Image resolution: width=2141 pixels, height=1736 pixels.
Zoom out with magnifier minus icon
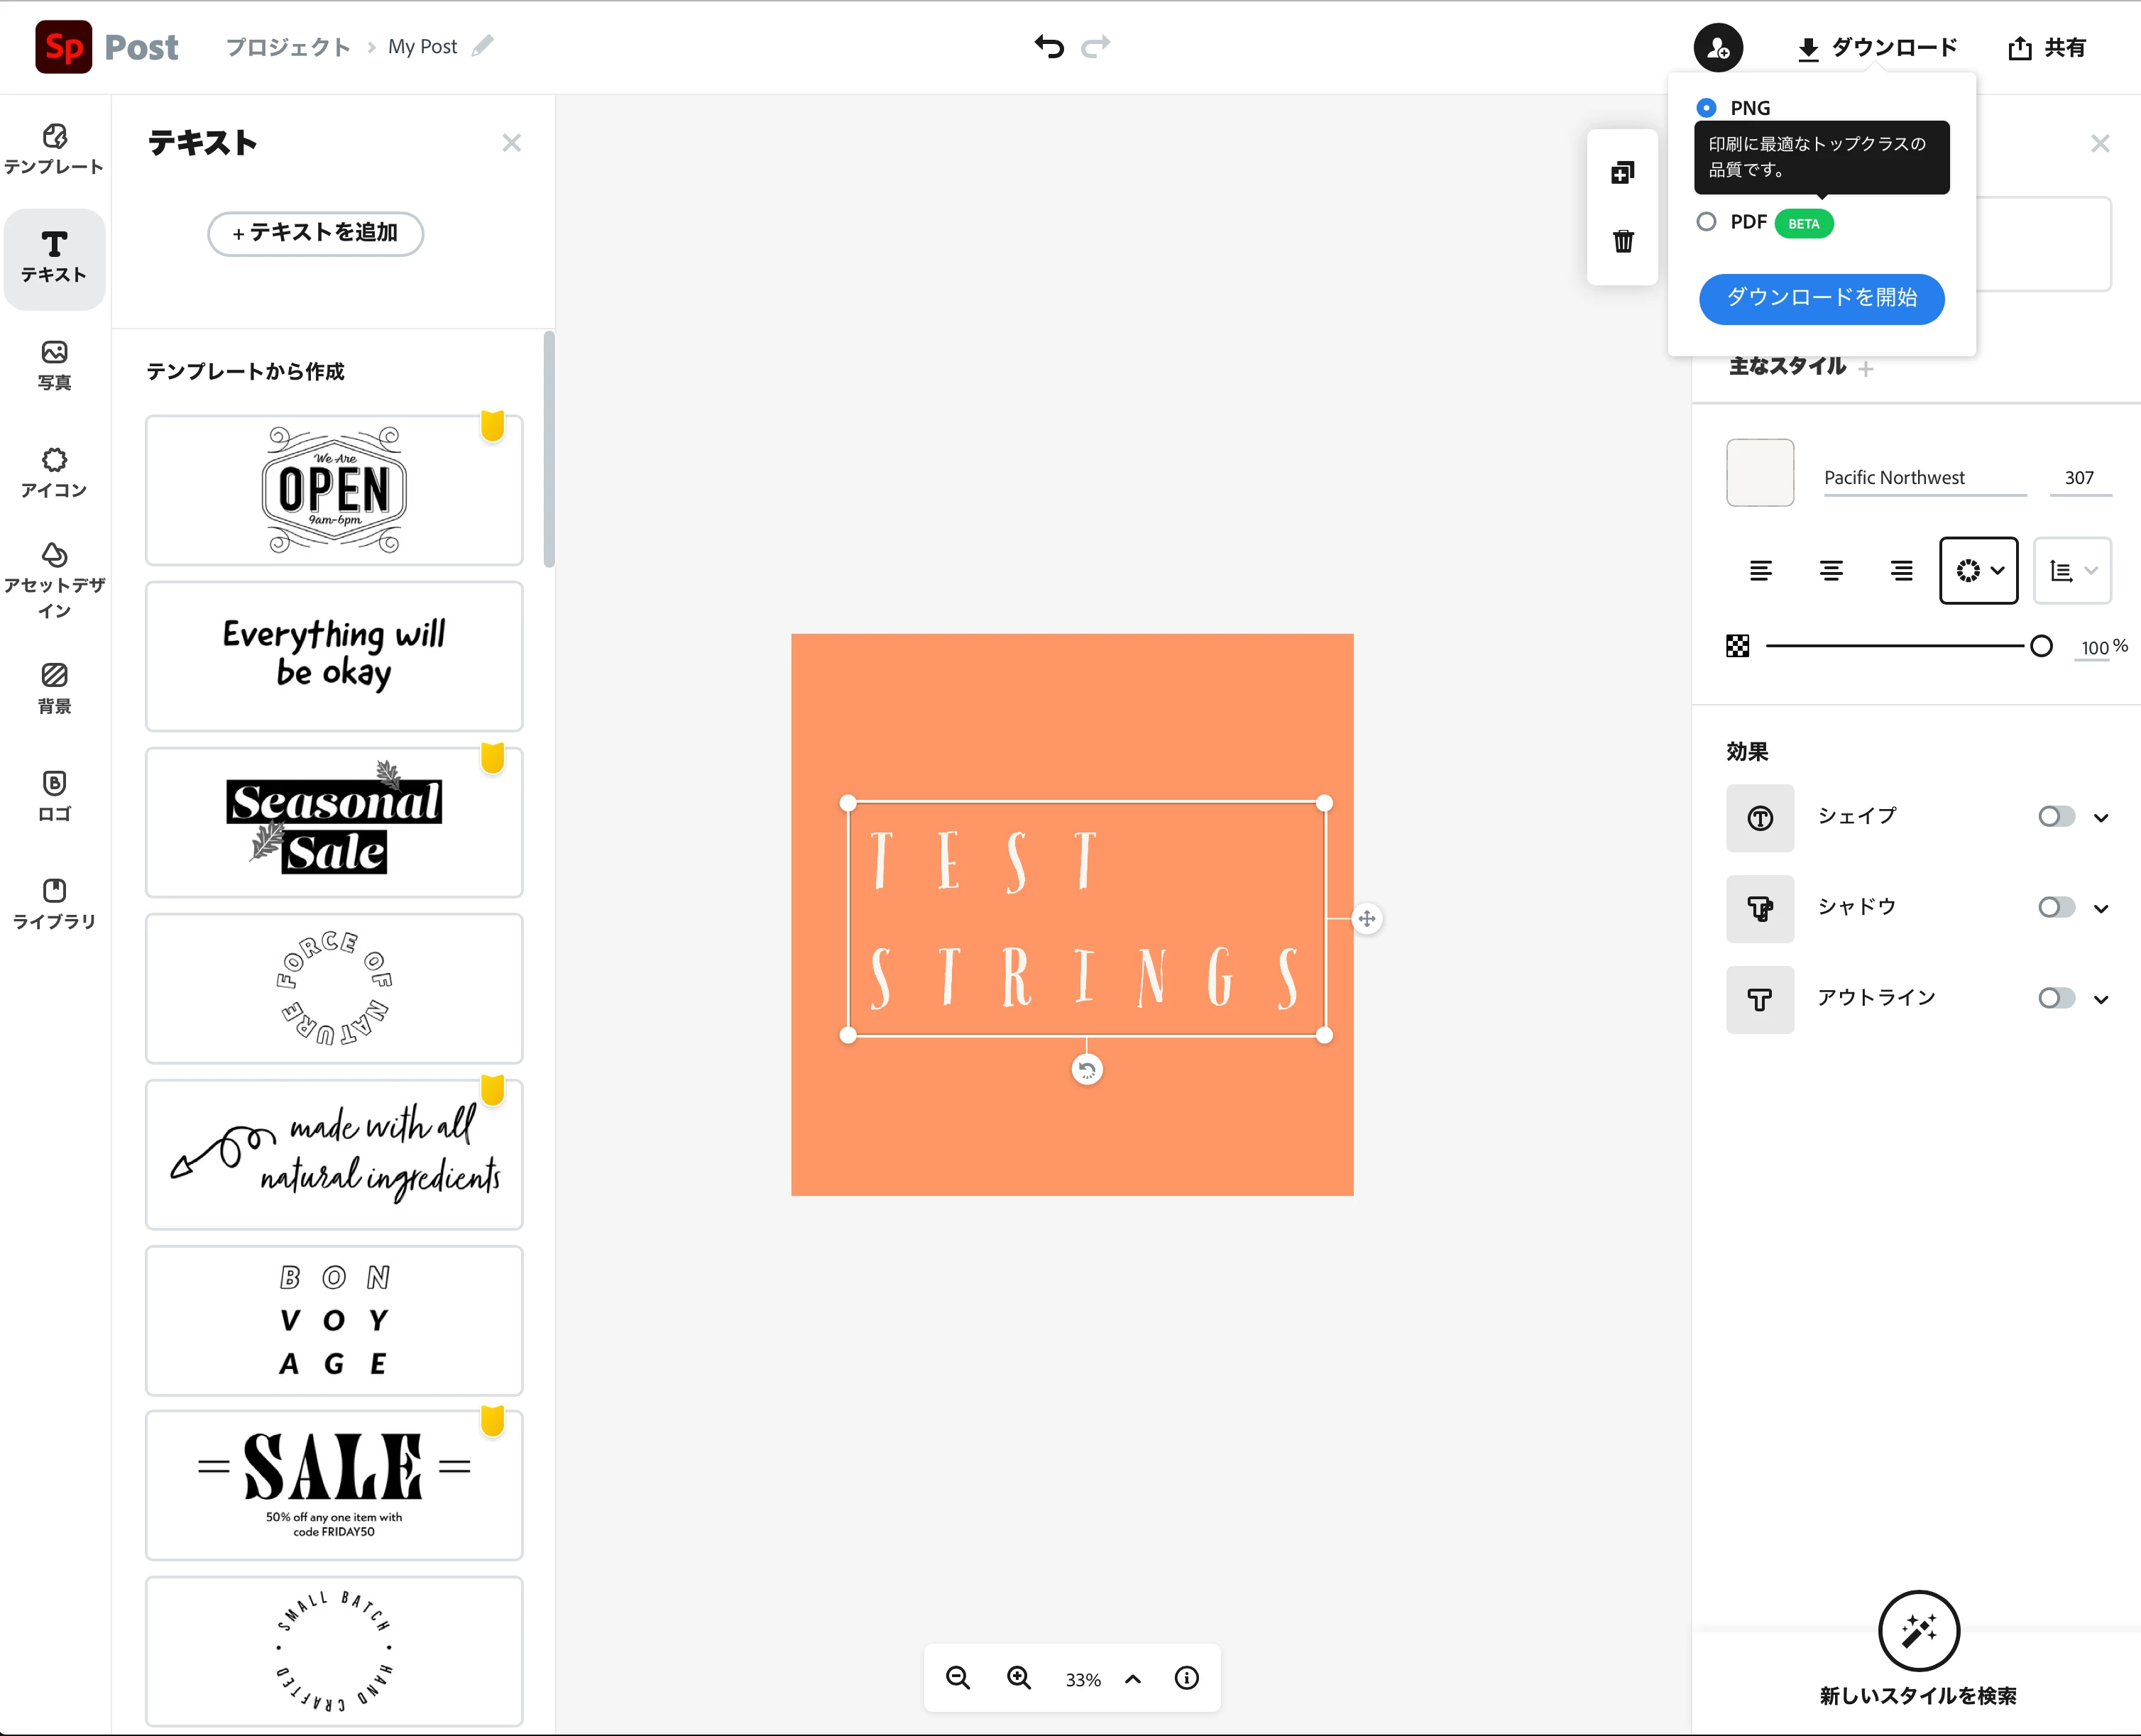pos(958,1678)
